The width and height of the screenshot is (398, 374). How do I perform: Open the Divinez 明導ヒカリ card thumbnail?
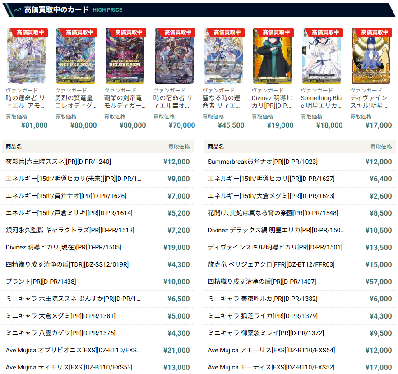(273, 56)
